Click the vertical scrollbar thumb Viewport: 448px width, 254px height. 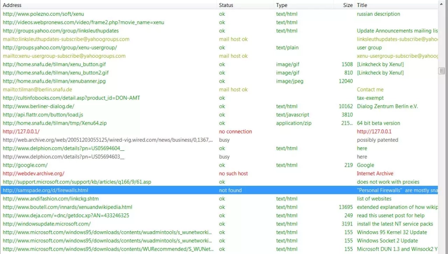click(x=441, y=70)
